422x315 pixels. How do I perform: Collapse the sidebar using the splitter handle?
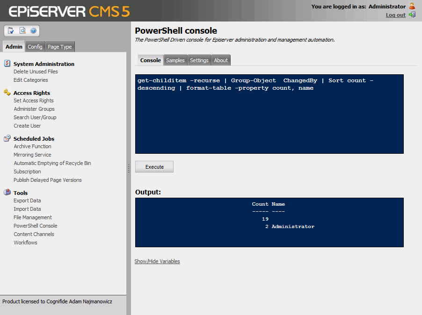point(128,168)
